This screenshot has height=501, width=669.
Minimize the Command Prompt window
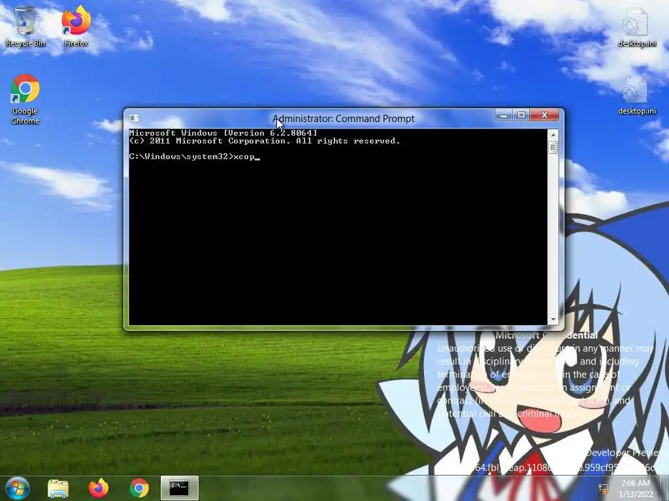504,115
